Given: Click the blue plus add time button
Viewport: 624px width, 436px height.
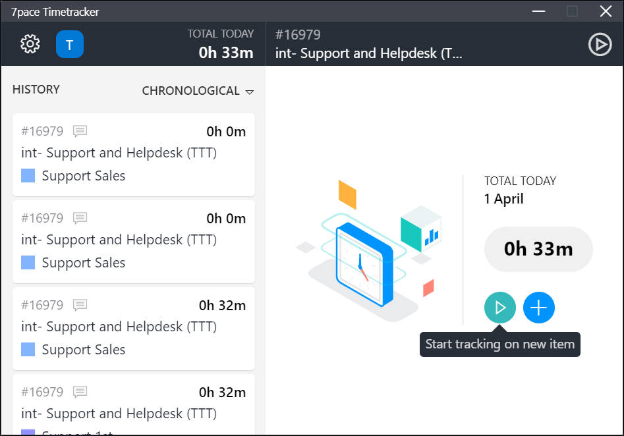Looking at the screenshot, I should coord(539,308).
